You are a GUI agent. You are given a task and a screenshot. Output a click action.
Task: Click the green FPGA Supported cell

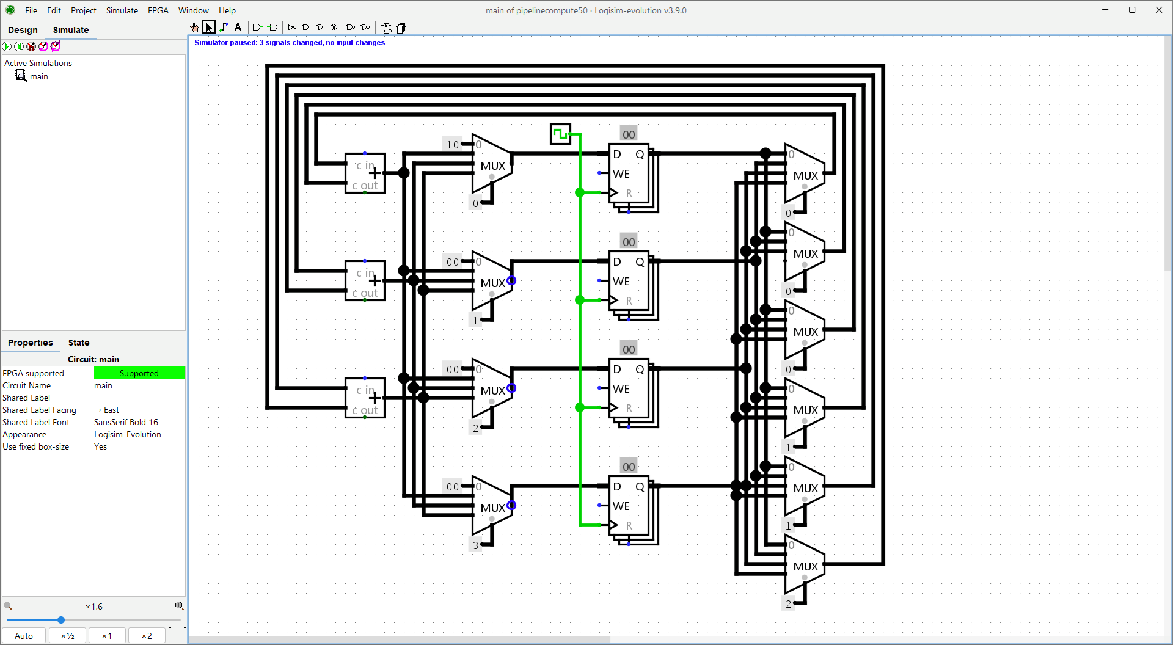139,373
